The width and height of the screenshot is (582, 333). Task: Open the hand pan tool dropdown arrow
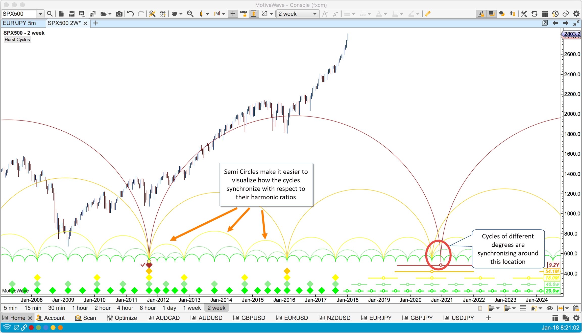click(181, 14)
